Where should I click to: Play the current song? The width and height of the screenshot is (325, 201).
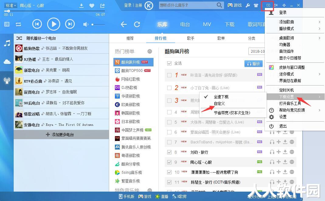(x=54, y=24)
